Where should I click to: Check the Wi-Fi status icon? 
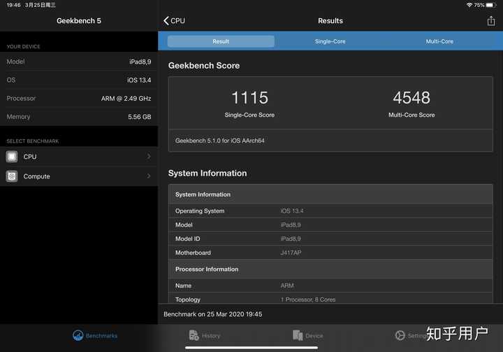tap(469, 5)
